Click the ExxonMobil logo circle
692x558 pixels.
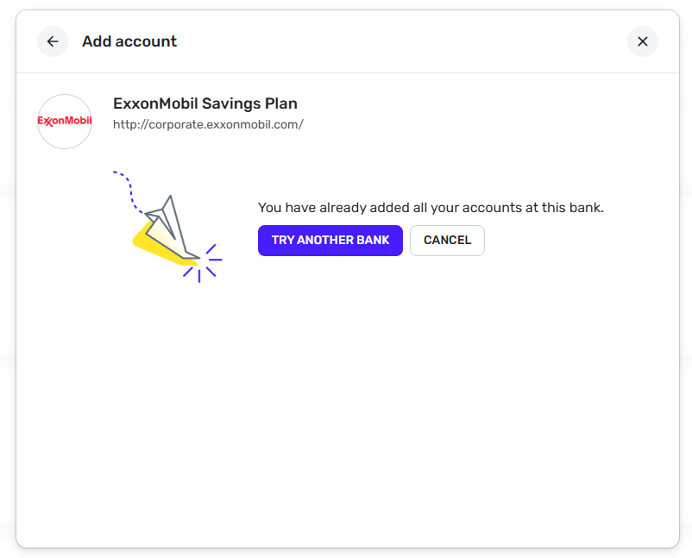point(65,122)
